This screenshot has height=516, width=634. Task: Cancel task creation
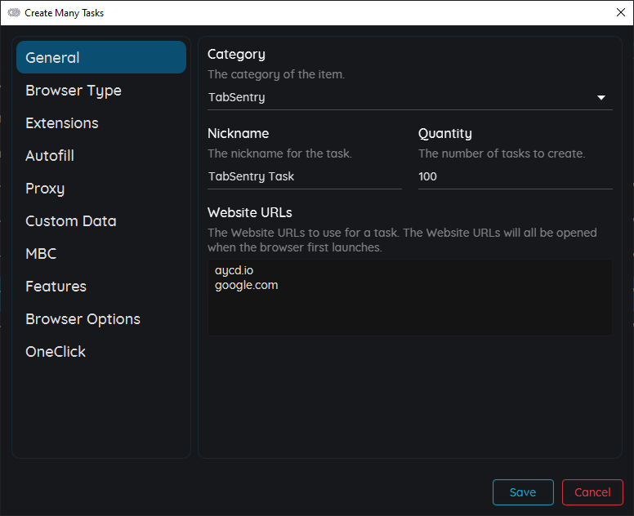point(592,492)
